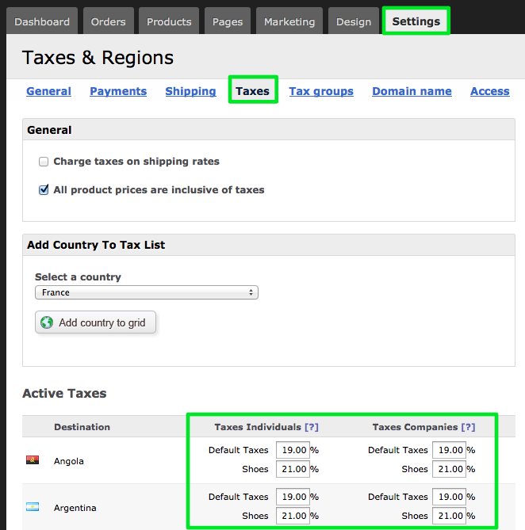The height and width of the screenshot is (530, 525).
Task: Open the Payments settings link
Action: pos(118,91)
